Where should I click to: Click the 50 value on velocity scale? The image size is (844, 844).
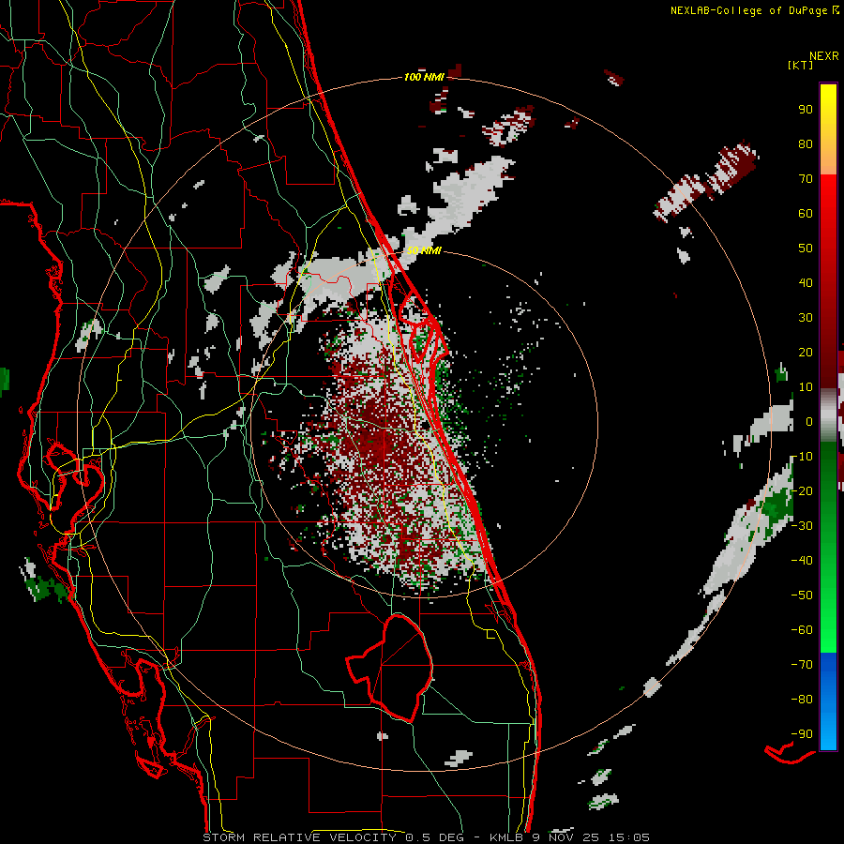point(806,249)
